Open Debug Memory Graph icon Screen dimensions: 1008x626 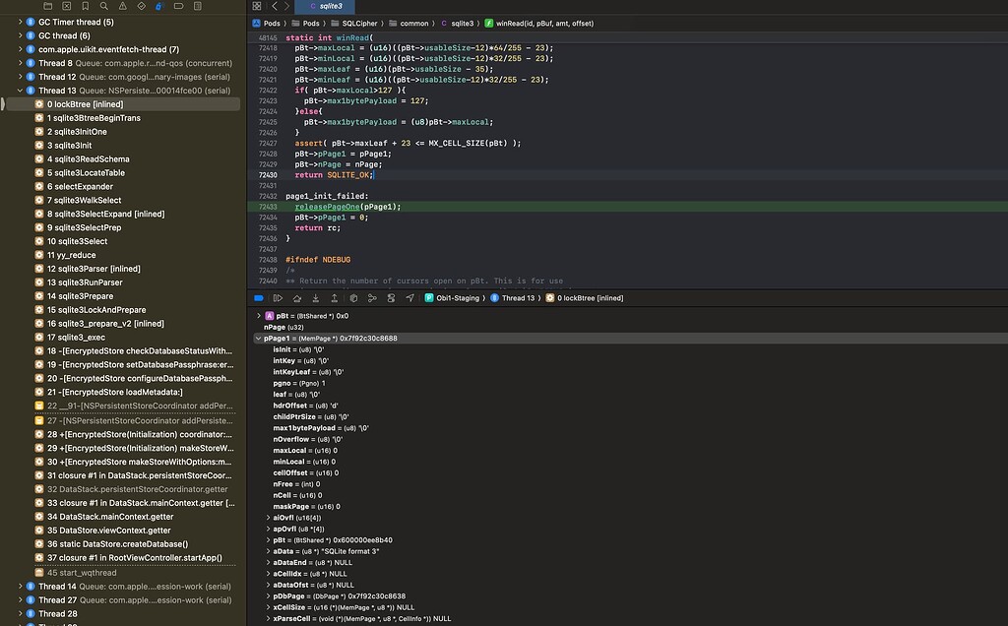click(x=372, y=297)
